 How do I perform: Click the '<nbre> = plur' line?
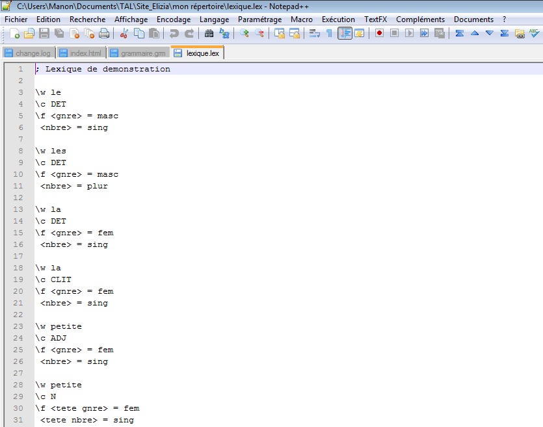coord(73,186)
